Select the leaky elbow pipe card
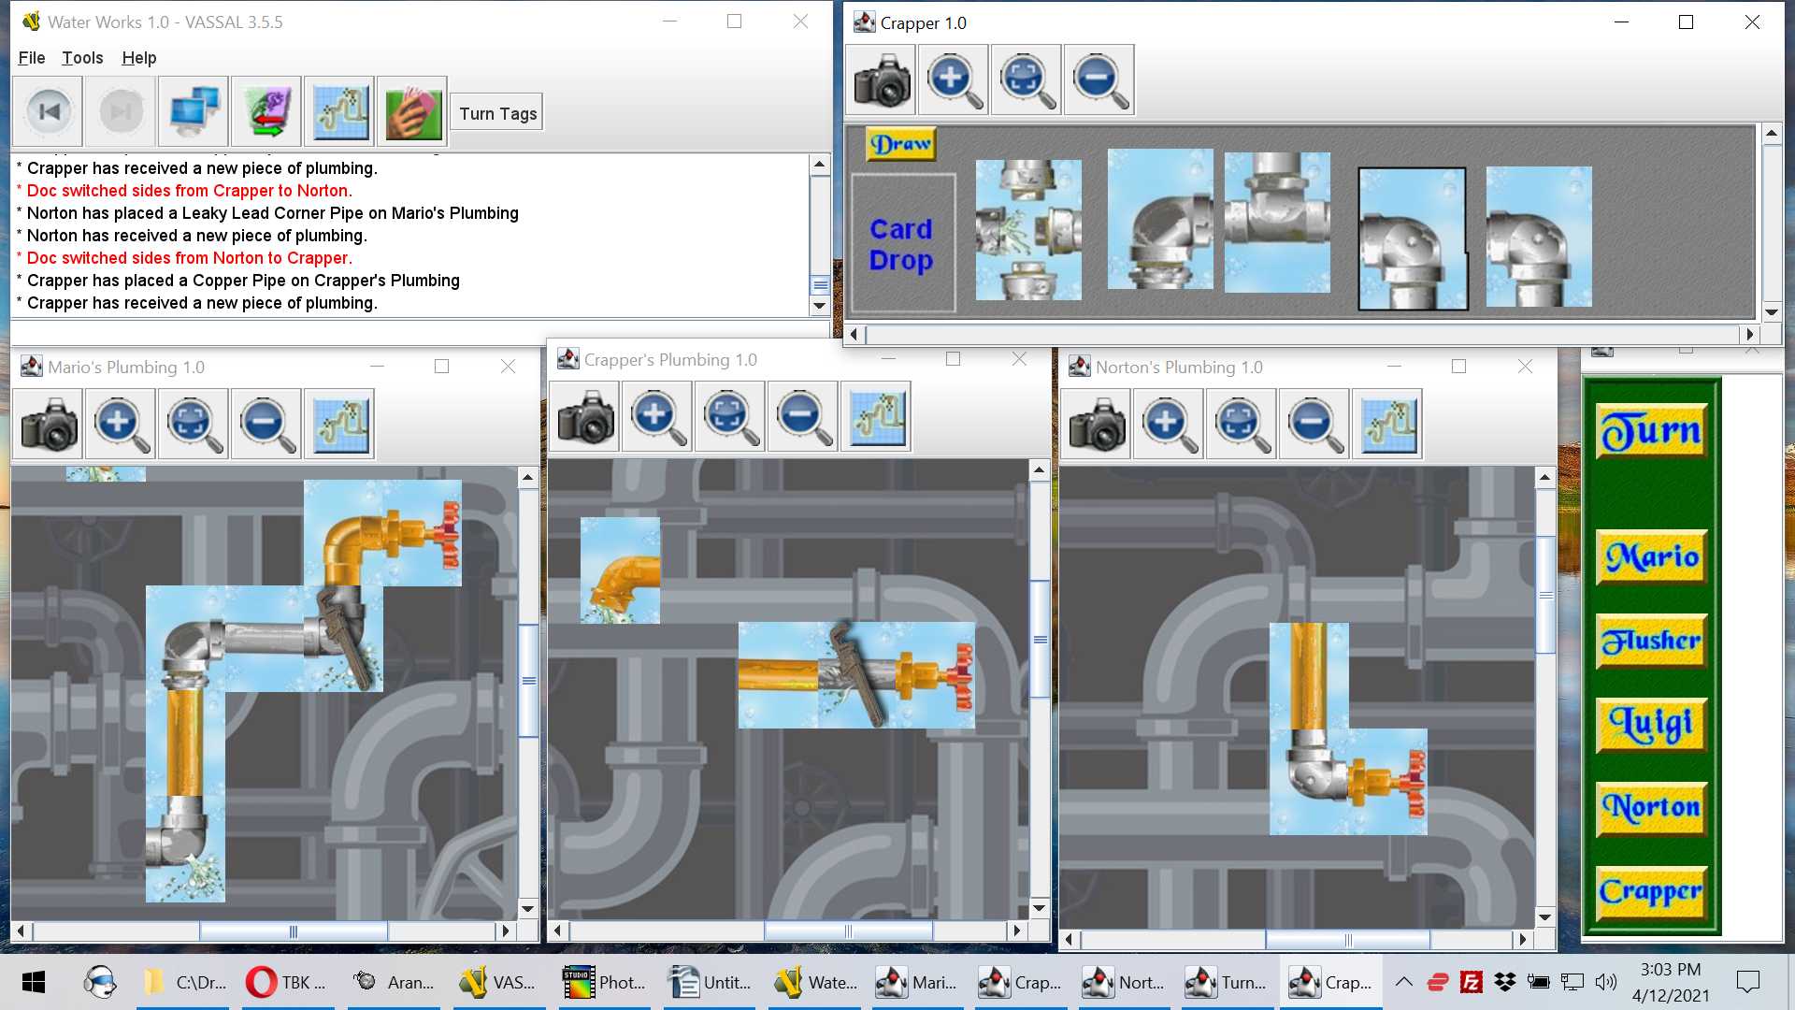The image size is (1795, 1010). [x=1160, y=219]
